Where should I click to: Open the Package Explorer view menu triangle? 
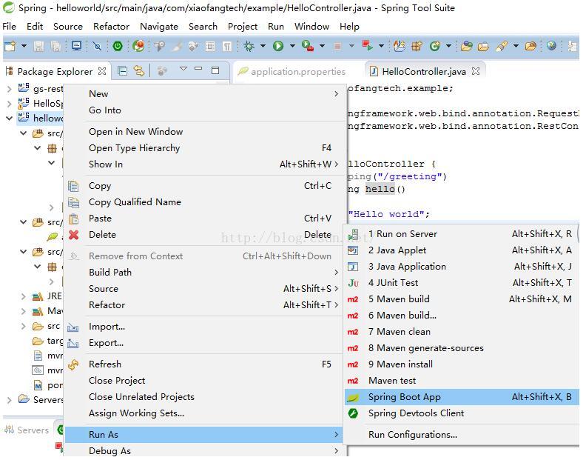[183, 69]
